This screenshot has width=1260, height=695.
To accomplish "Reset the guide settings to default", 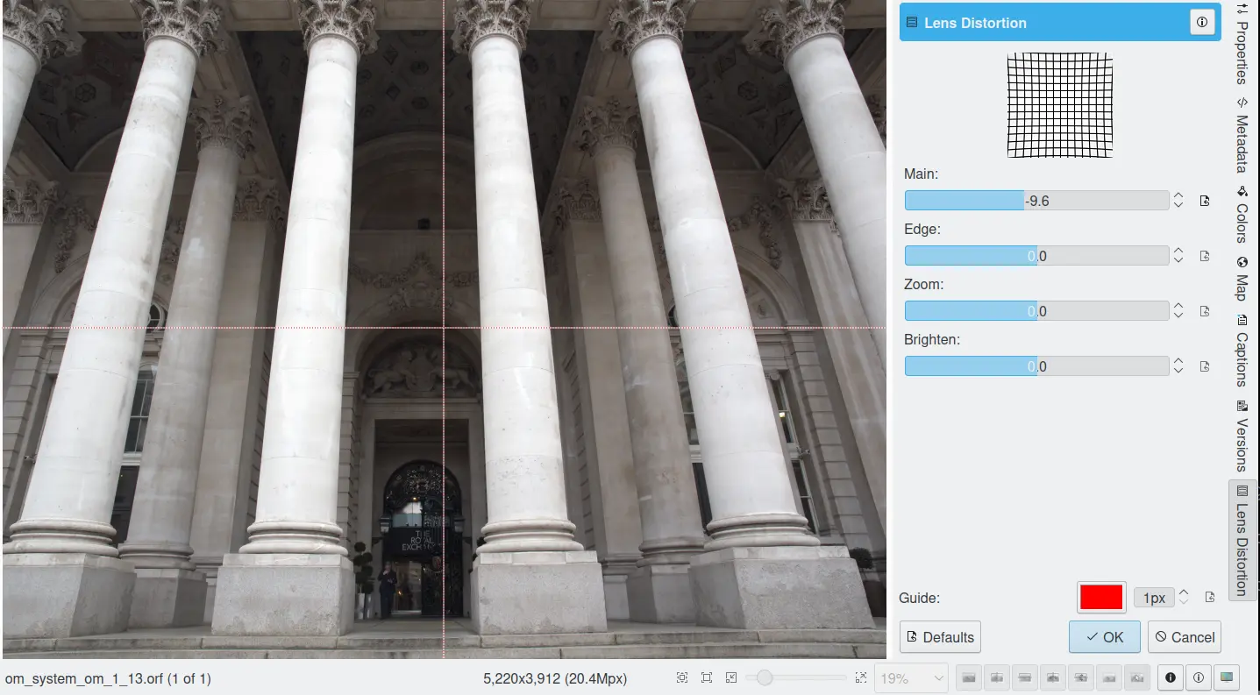I will 1210,598.
